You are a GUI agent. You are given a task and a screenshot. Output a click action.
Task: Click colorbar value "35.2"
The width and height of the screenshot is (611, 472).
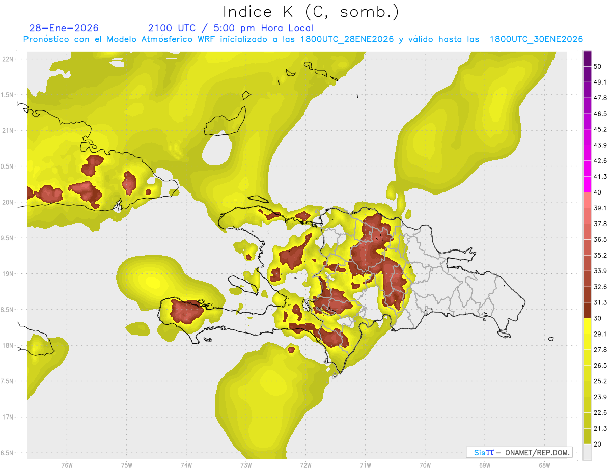click(600, 255)
